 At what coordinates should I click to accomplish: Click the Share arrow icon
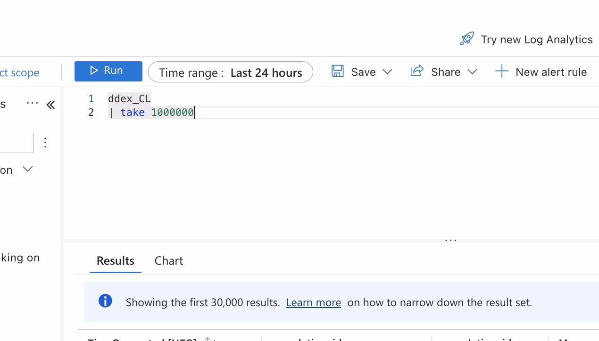(x=417, y=71)
